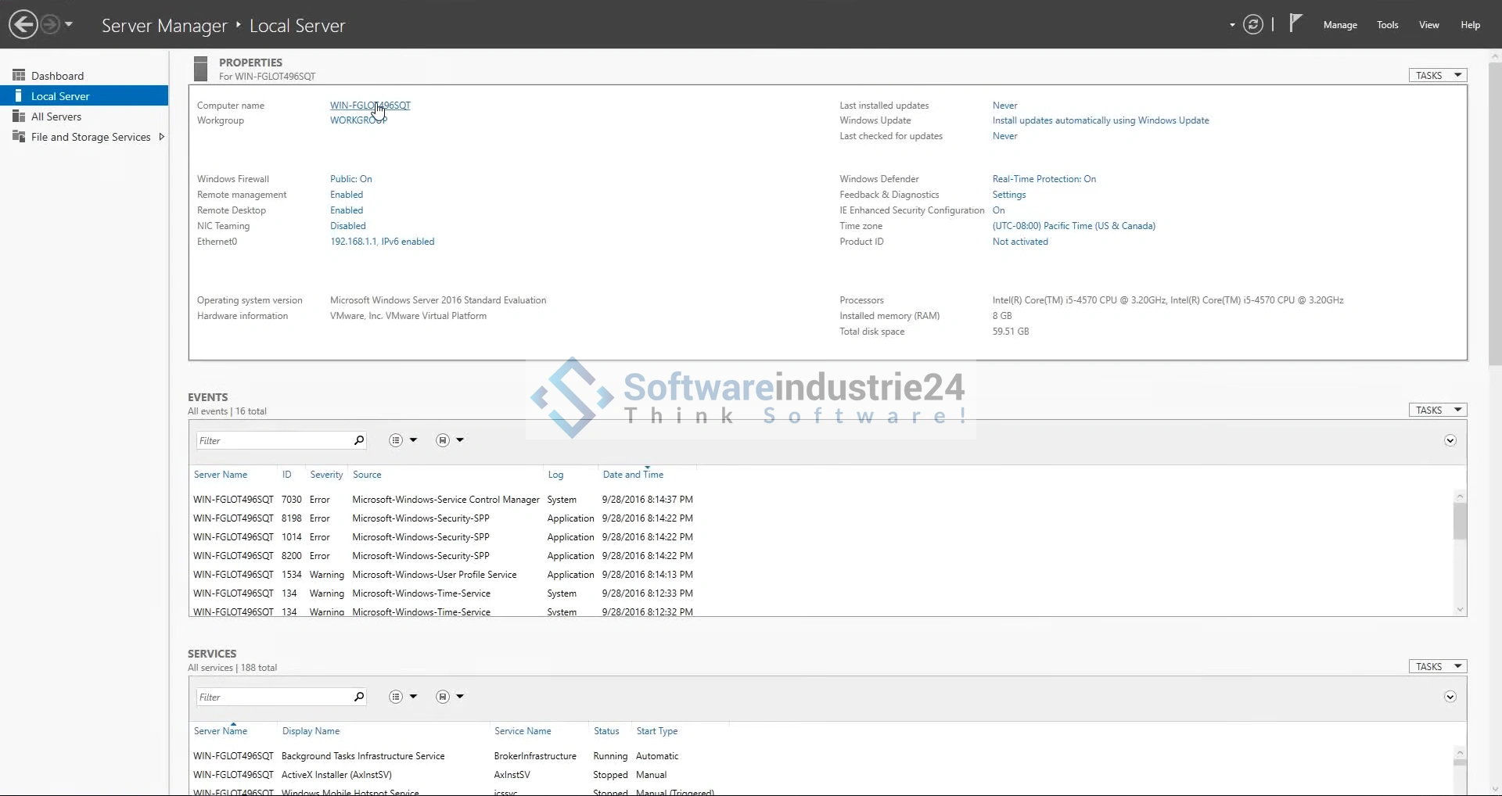The height and width of the screenshot is (796, 1502).
Task: Open the Events list criteria icon
Action: (397, 440)
